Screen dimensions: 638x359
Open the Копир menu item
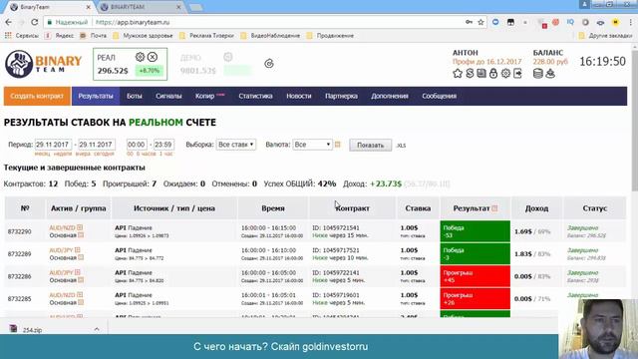[204, 96]
